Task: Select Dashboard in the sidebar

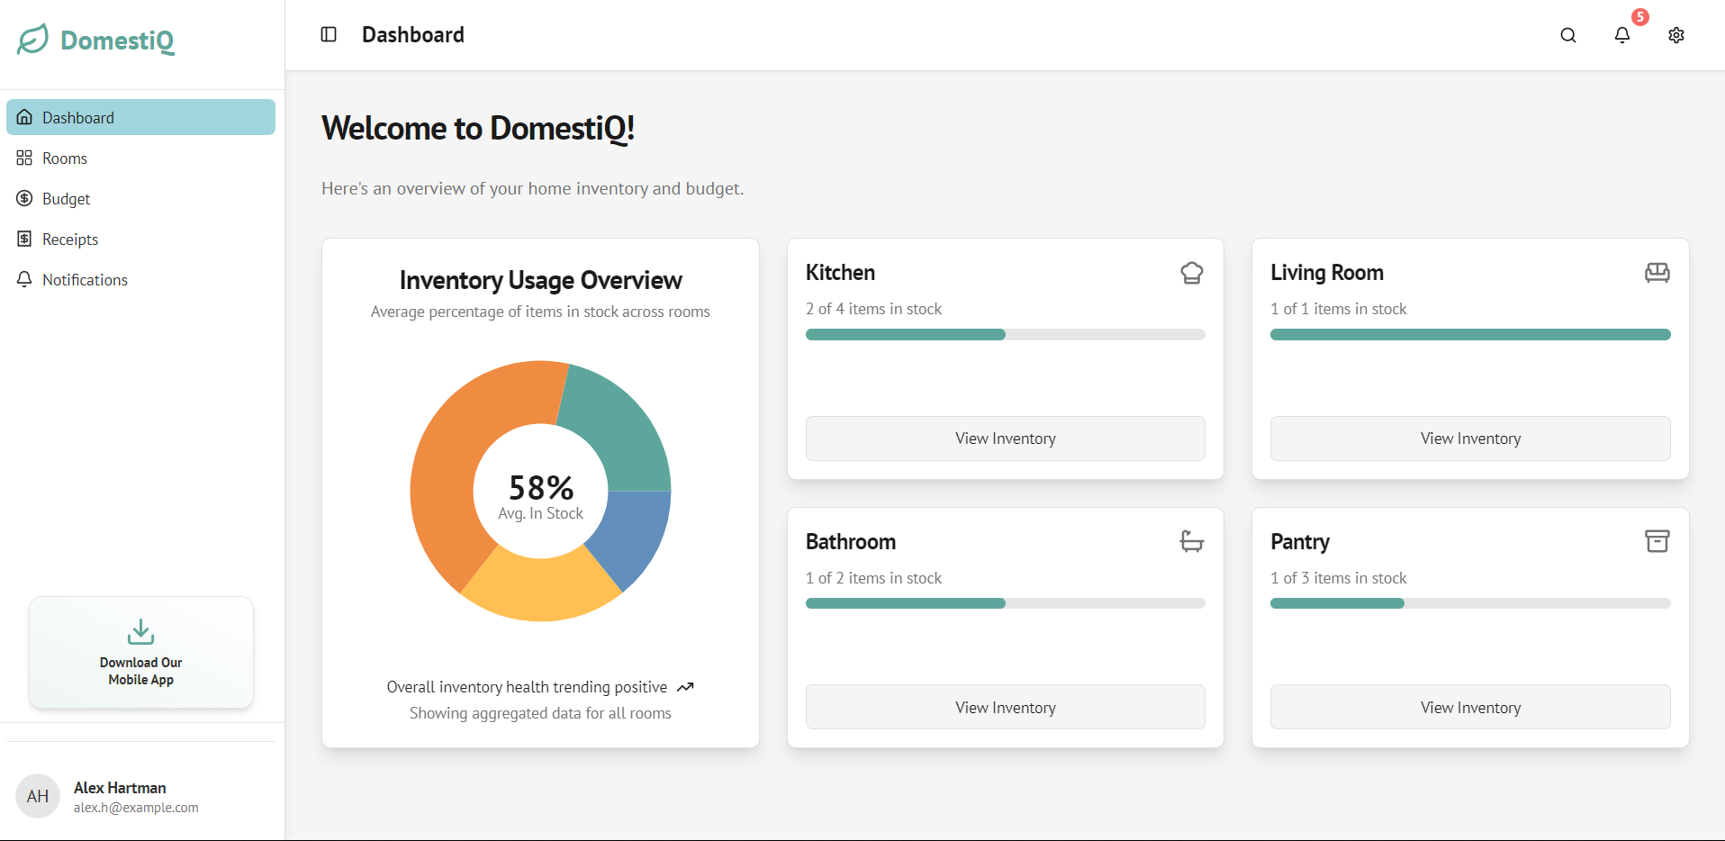Action: [x=140, y=117]
